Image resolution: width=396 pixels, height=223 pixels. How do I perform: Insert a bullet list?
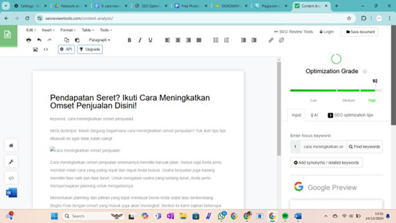coord(216,40)
